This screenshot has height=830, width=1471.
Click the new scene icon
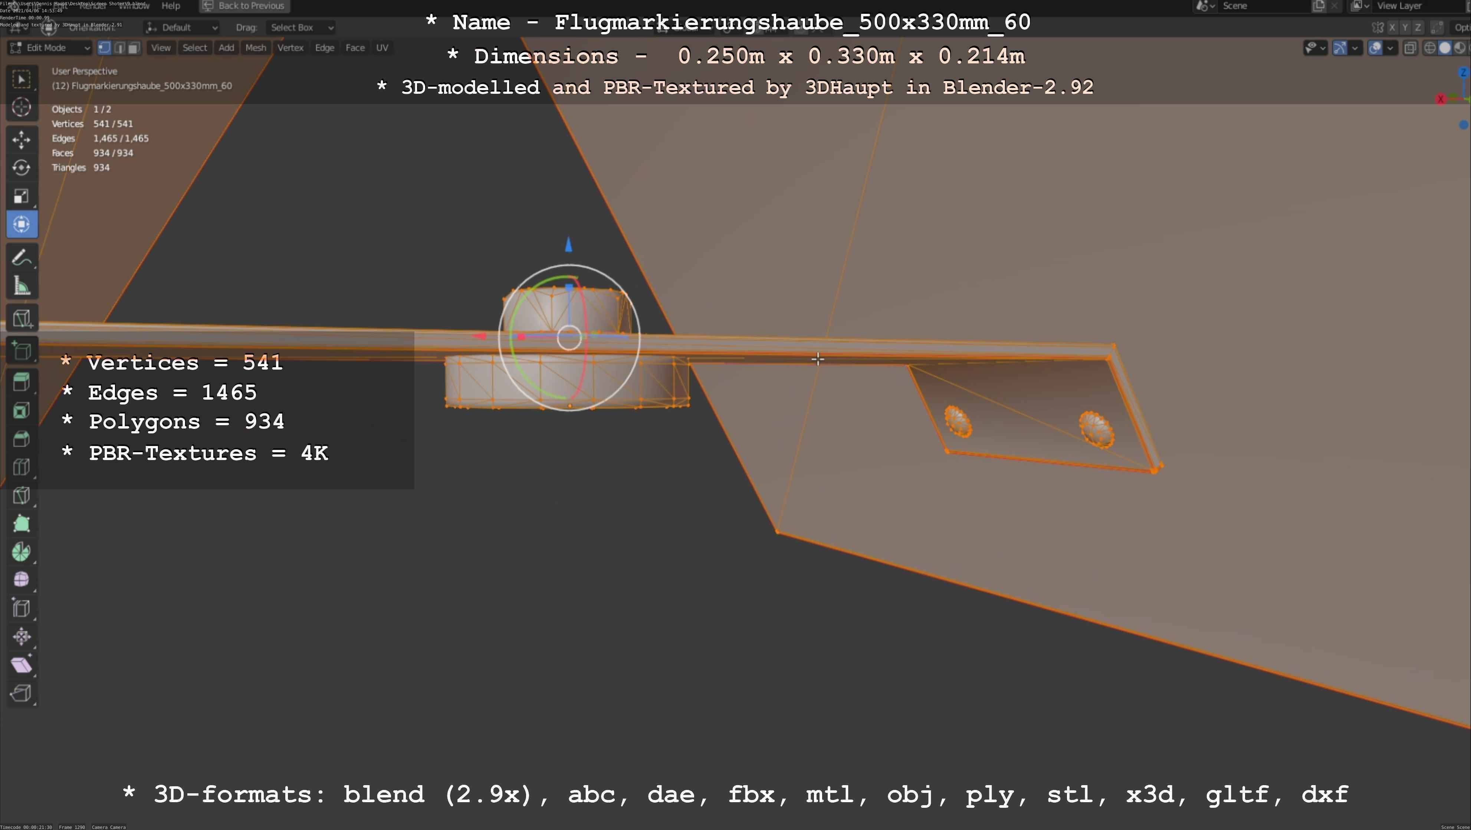pos(1319,6)
